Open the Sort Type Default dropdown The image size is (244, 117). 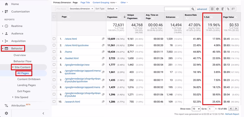pyautogui.click(x=112, y=9)
